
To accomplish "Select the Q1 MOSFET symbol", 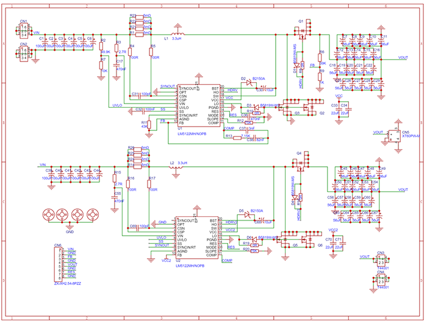I will pos(303,30).
